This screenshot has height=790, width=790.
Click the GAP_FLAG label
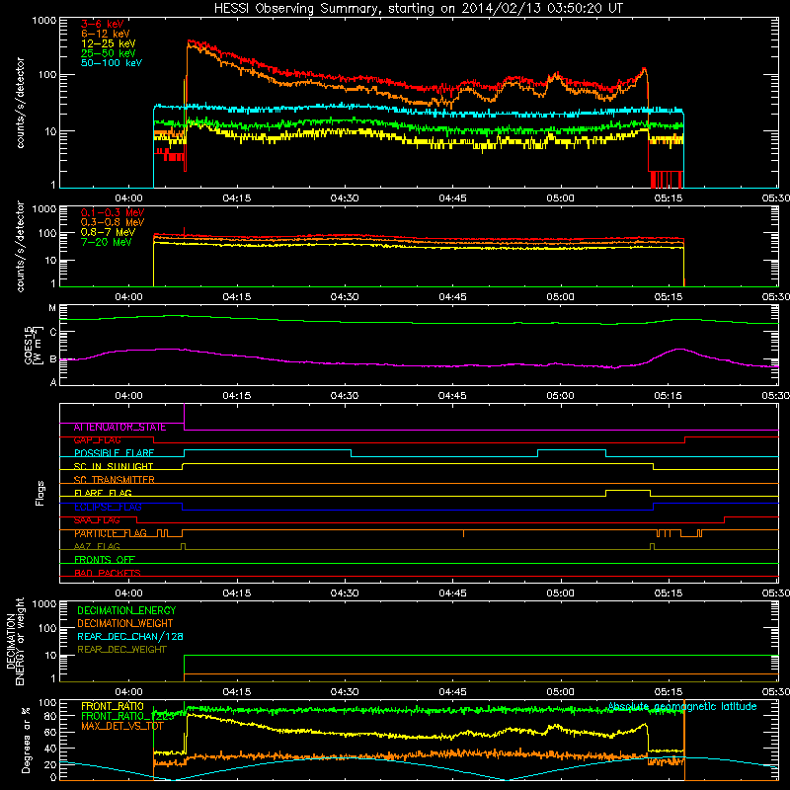[97, 439]
